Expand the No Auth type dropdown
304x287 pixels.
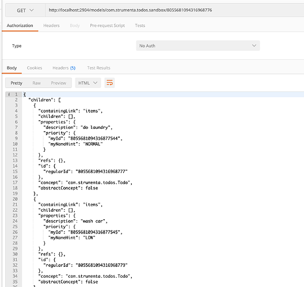pyautogui.click(x=197, y=45)
